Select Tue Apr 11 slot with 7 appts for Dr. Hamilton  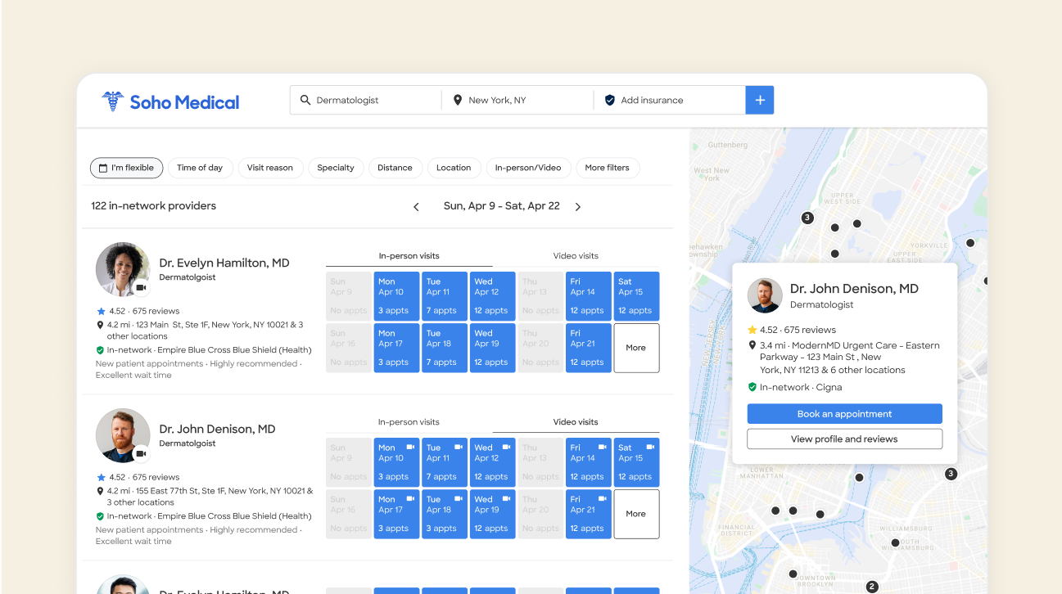pos(445,295)
